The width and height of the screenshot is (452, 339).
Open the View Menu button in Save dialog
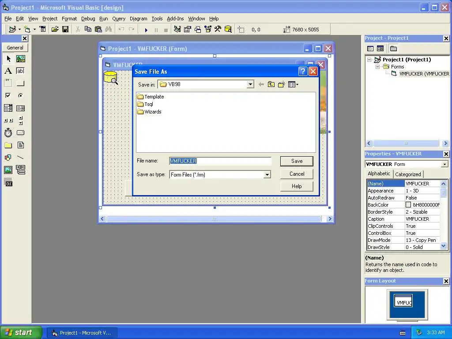click(293, 84)
